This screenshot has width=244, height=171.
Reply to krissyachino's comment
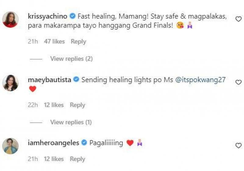coord(78,42)
